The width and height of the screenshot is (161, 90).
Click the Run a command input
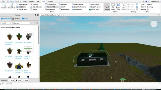pos(80,84)
